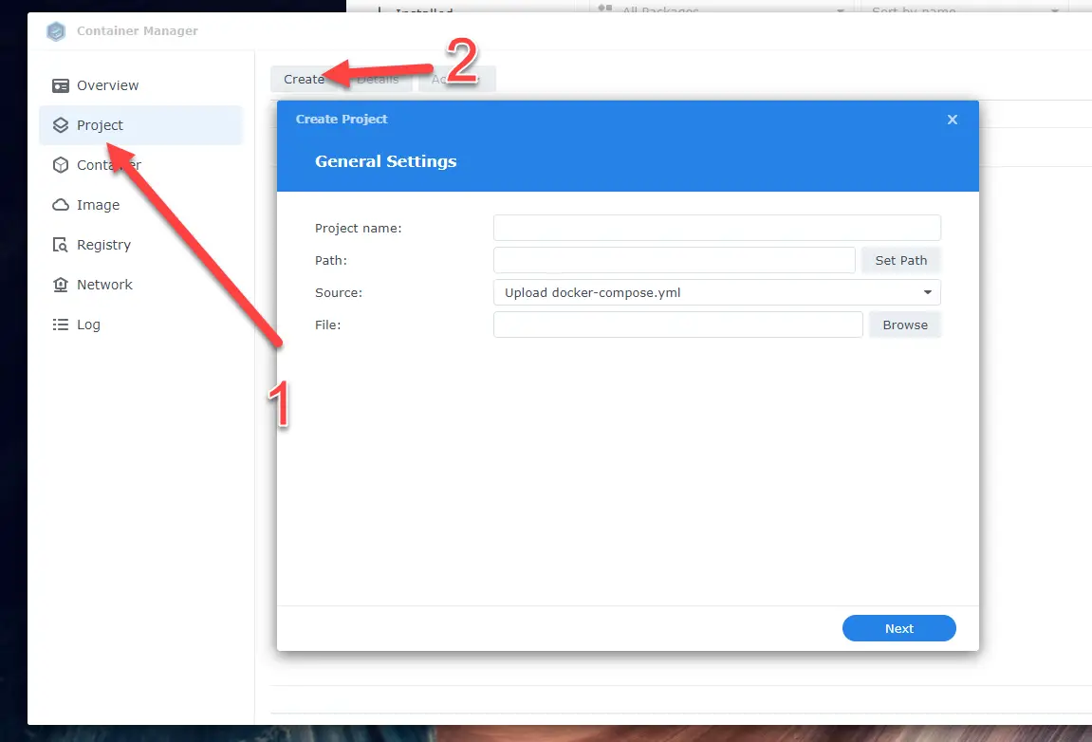Click the Overview icon in the sidebar
The width and height of the screenshot is (1092, 742).
[61, 85]
